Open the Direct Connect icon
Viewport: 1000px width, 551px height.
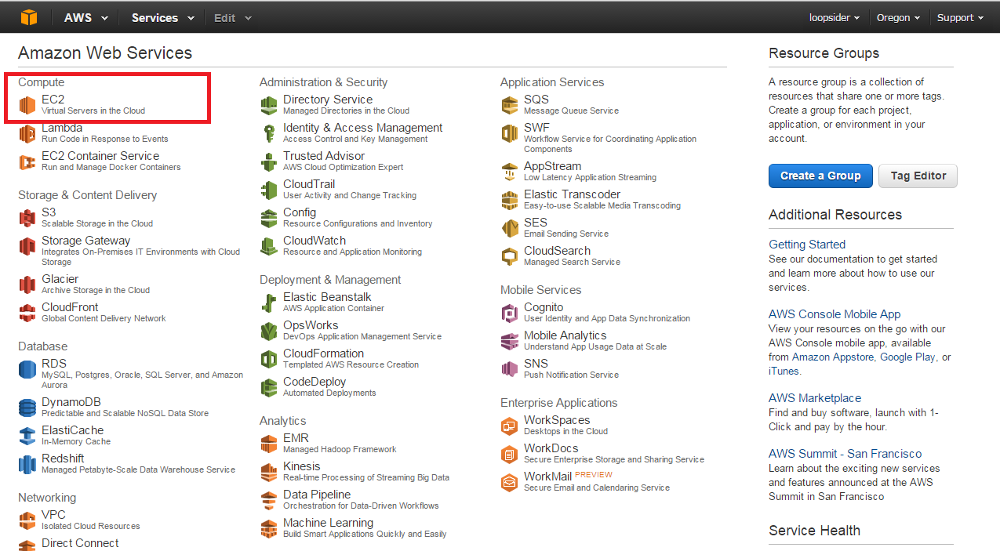tap(27, 545)
